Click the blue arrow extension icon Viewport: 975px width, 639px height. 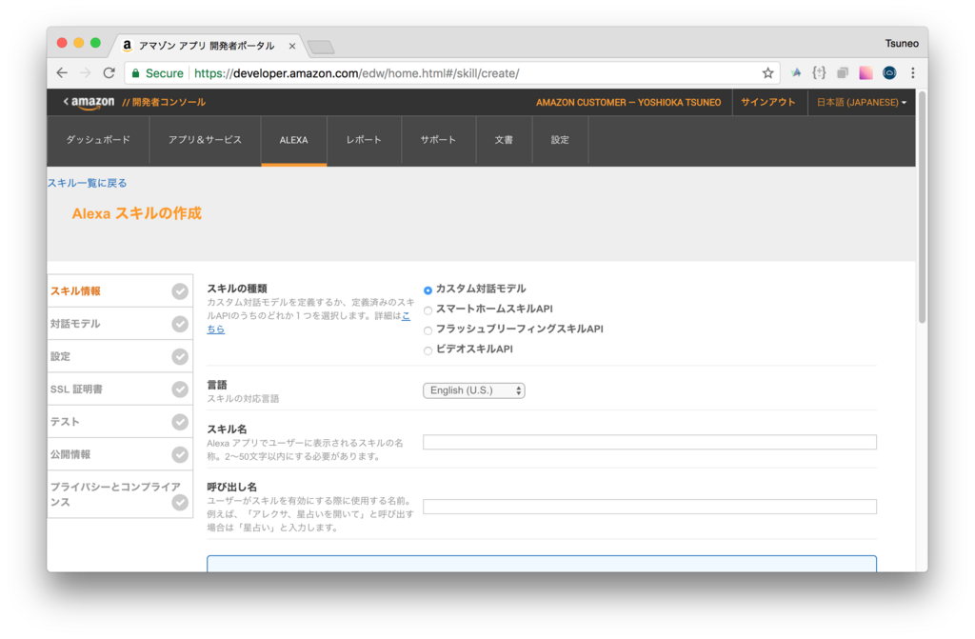tap(796, 72)
